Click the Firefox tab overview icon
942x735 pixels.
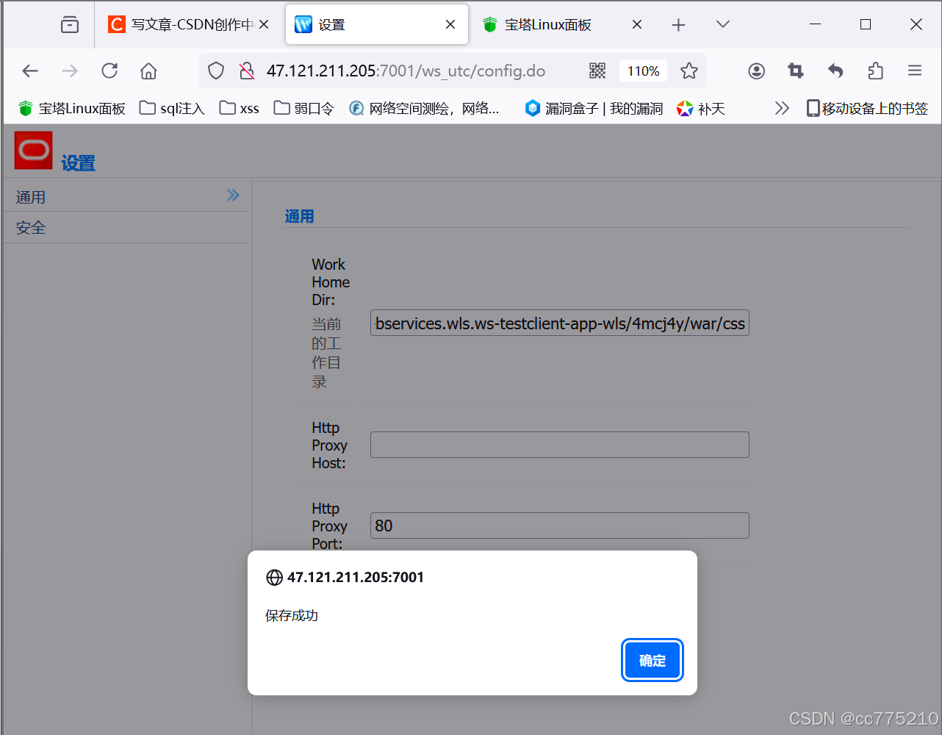point(70,25)
